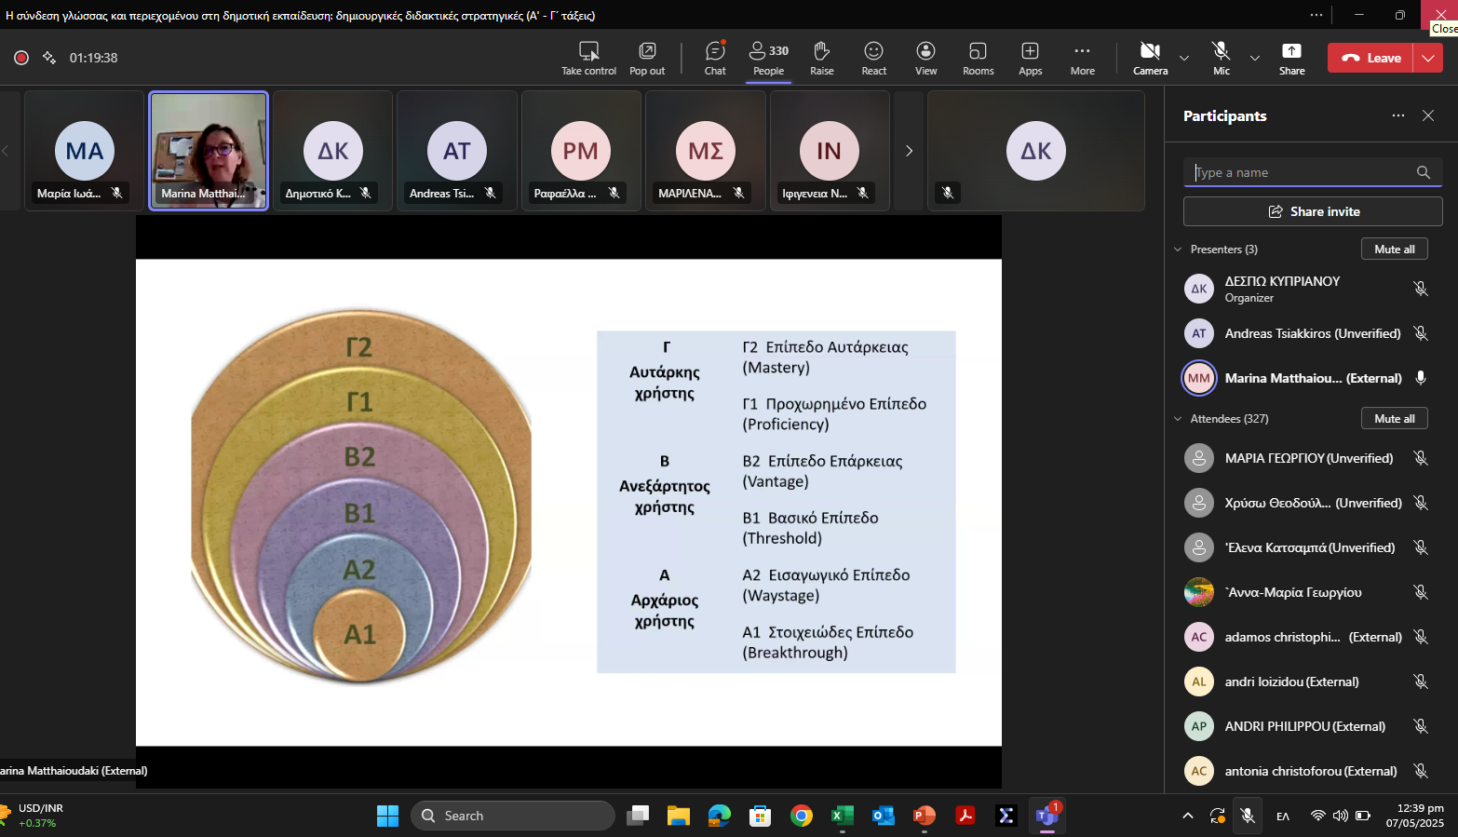Open the Apps menu
This screenshot has height=837, width=1458.
[1030, 58]
